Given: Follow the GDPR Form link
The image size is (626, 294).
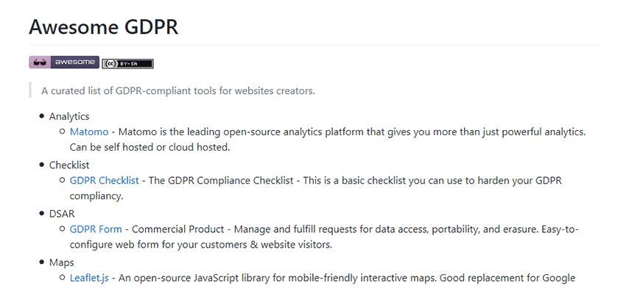Looking at the screenshot, I should pos(96,229).
